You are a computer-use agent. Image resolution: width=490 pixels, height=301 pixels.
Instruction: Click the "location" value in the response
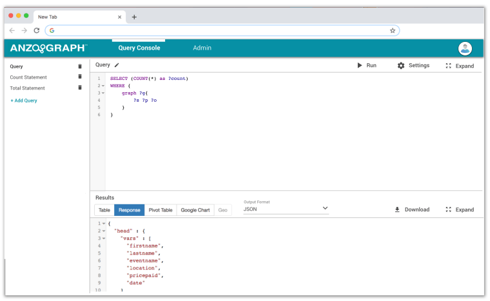[x=142, y=268]
